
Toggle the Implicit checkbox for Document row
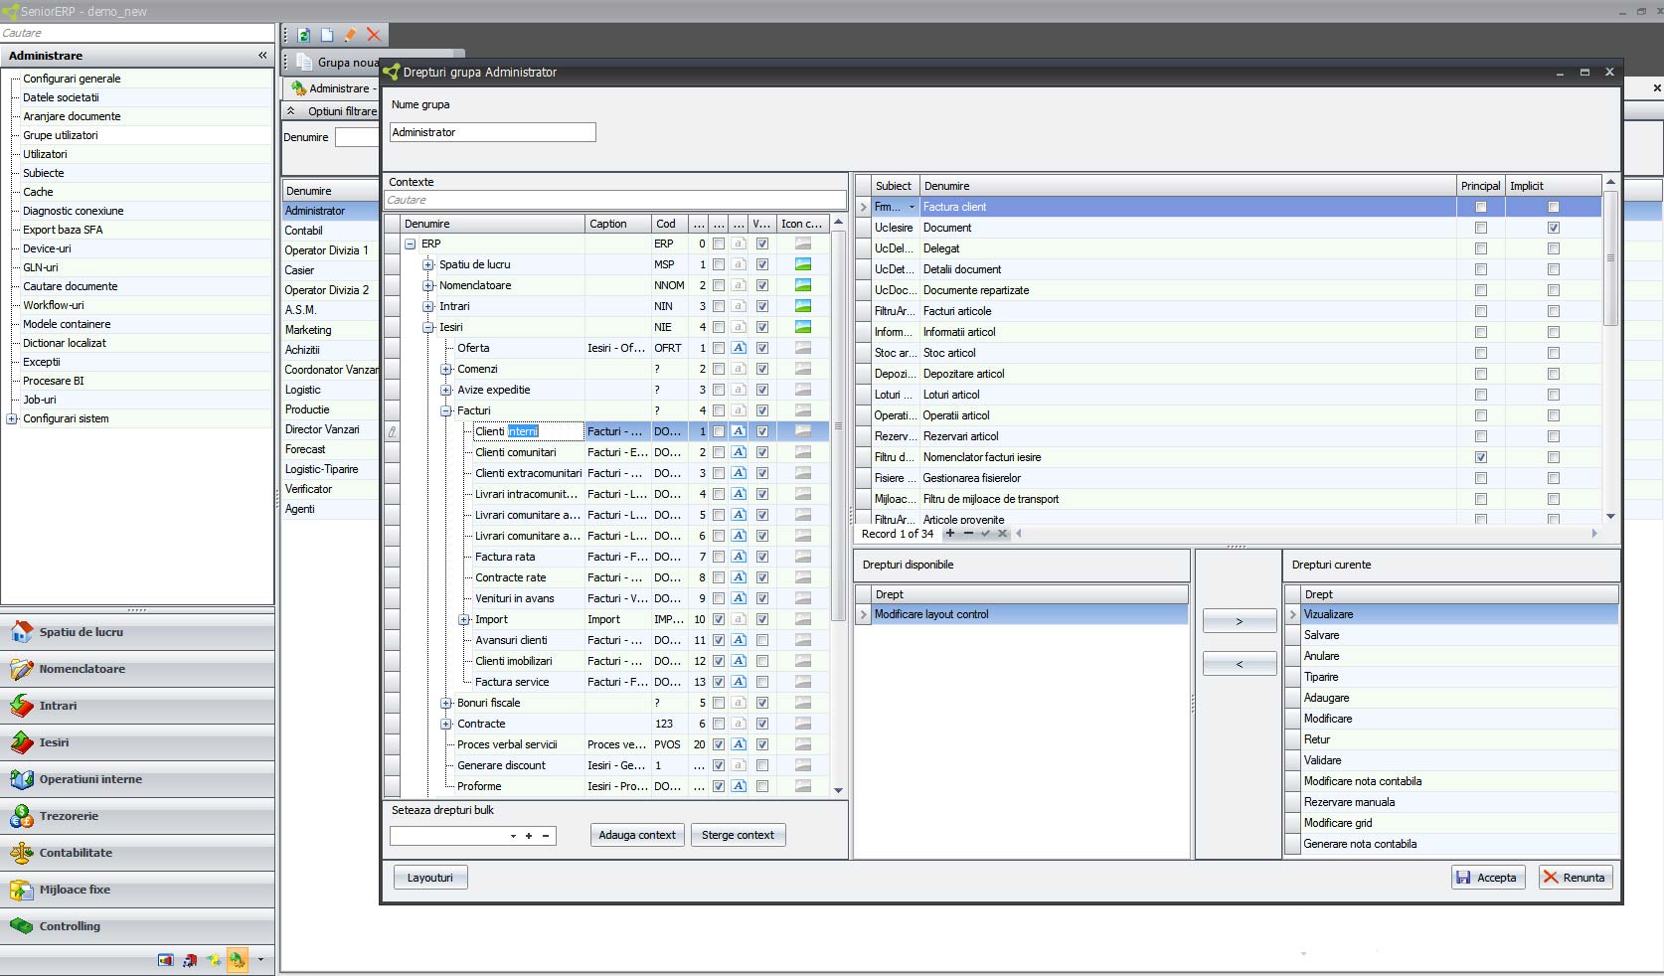tap(1554, 228)
